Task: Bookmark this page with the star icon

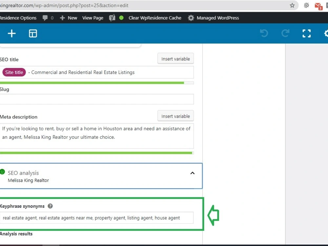Action: (292, 6)
